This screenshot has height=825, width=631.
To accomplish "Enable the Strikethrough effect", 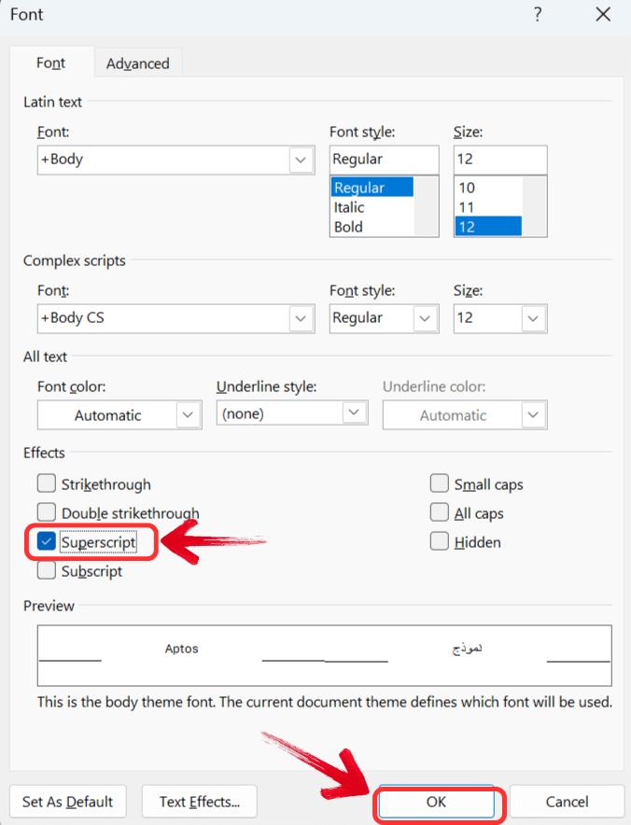I will (x=46, y=483).
